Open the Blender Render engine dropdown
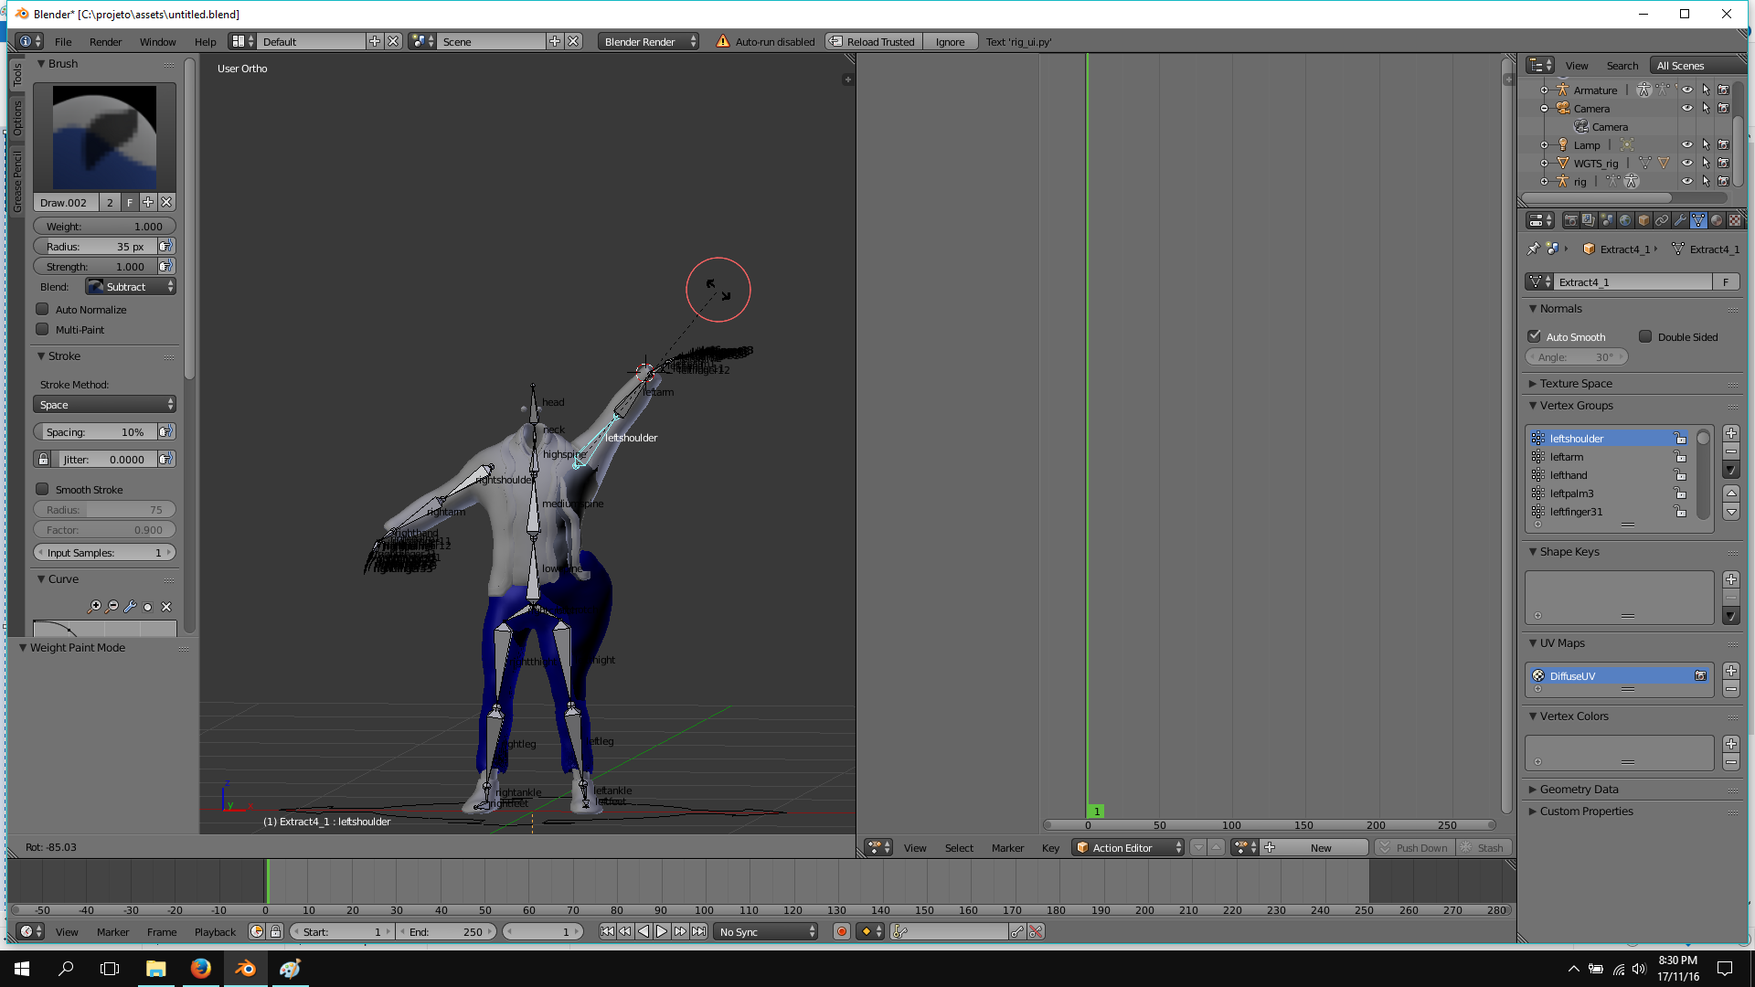Viewport: 1755px width, 987px height. (649, 42)
